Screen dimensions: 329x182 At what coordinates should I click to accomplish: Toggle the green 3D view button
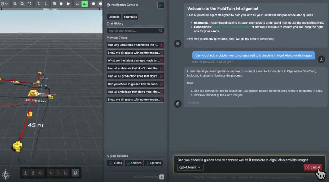84,4
